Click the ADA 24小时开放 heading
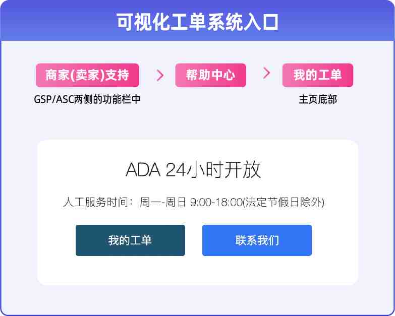Viewport: 395px width, 316px height. click(193, 170)
